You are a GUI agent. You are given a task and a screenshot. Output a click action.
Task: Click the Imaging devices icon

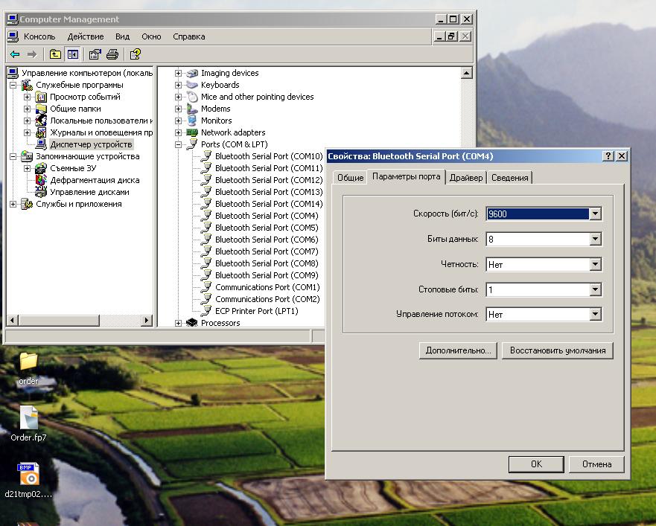192,73
